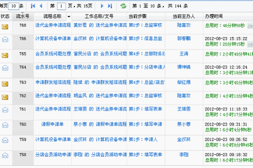253x168 pixels.
Task: Click the 工作名称/文号 column header
Action: point(99,16)
